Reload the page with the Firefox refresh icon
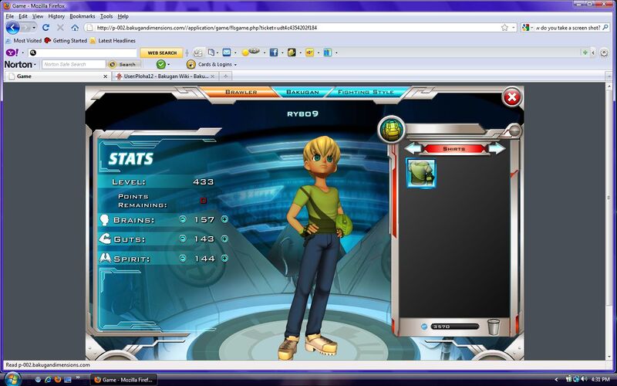This screenshot has width=617, height=386. coord(46,27)
